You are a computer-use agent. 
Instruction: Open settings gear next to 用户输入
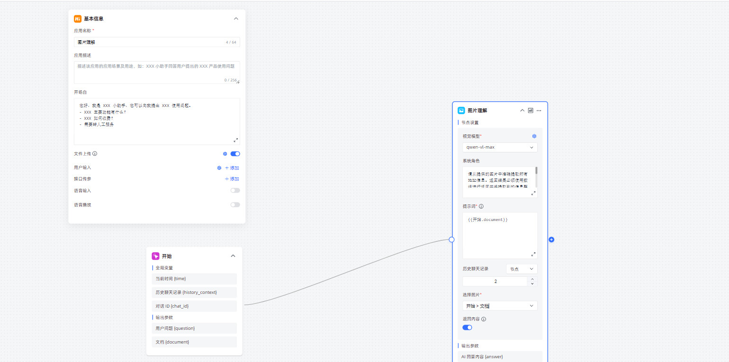coord(219,168)
